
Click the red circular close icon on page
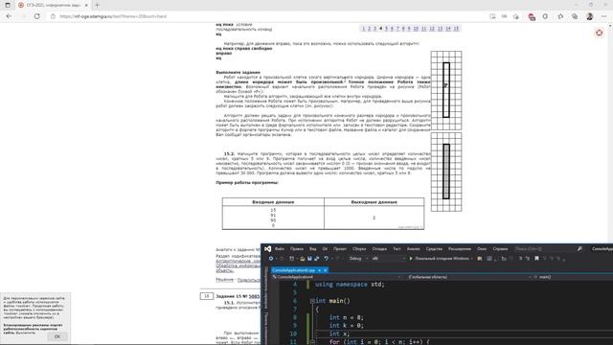click(599, 33)
